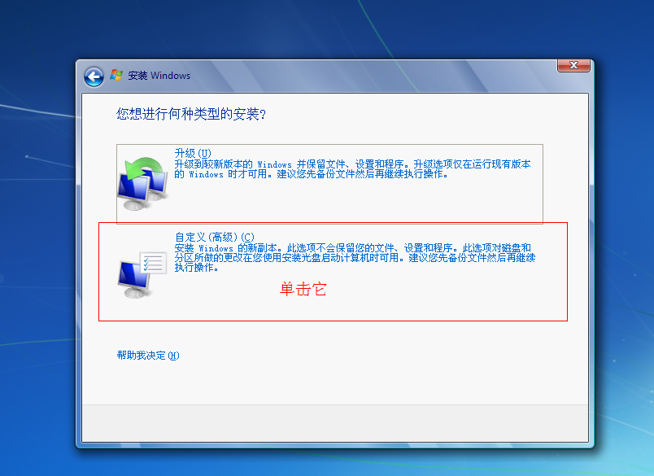Close the 安装 Windows setup window

[574, 65]
